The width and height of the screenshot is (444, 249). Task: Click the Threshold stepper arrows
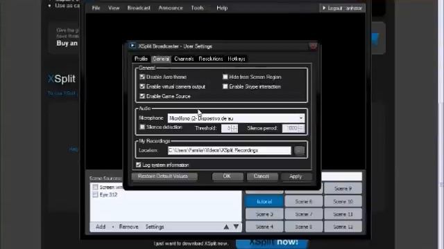click(234, 128)
